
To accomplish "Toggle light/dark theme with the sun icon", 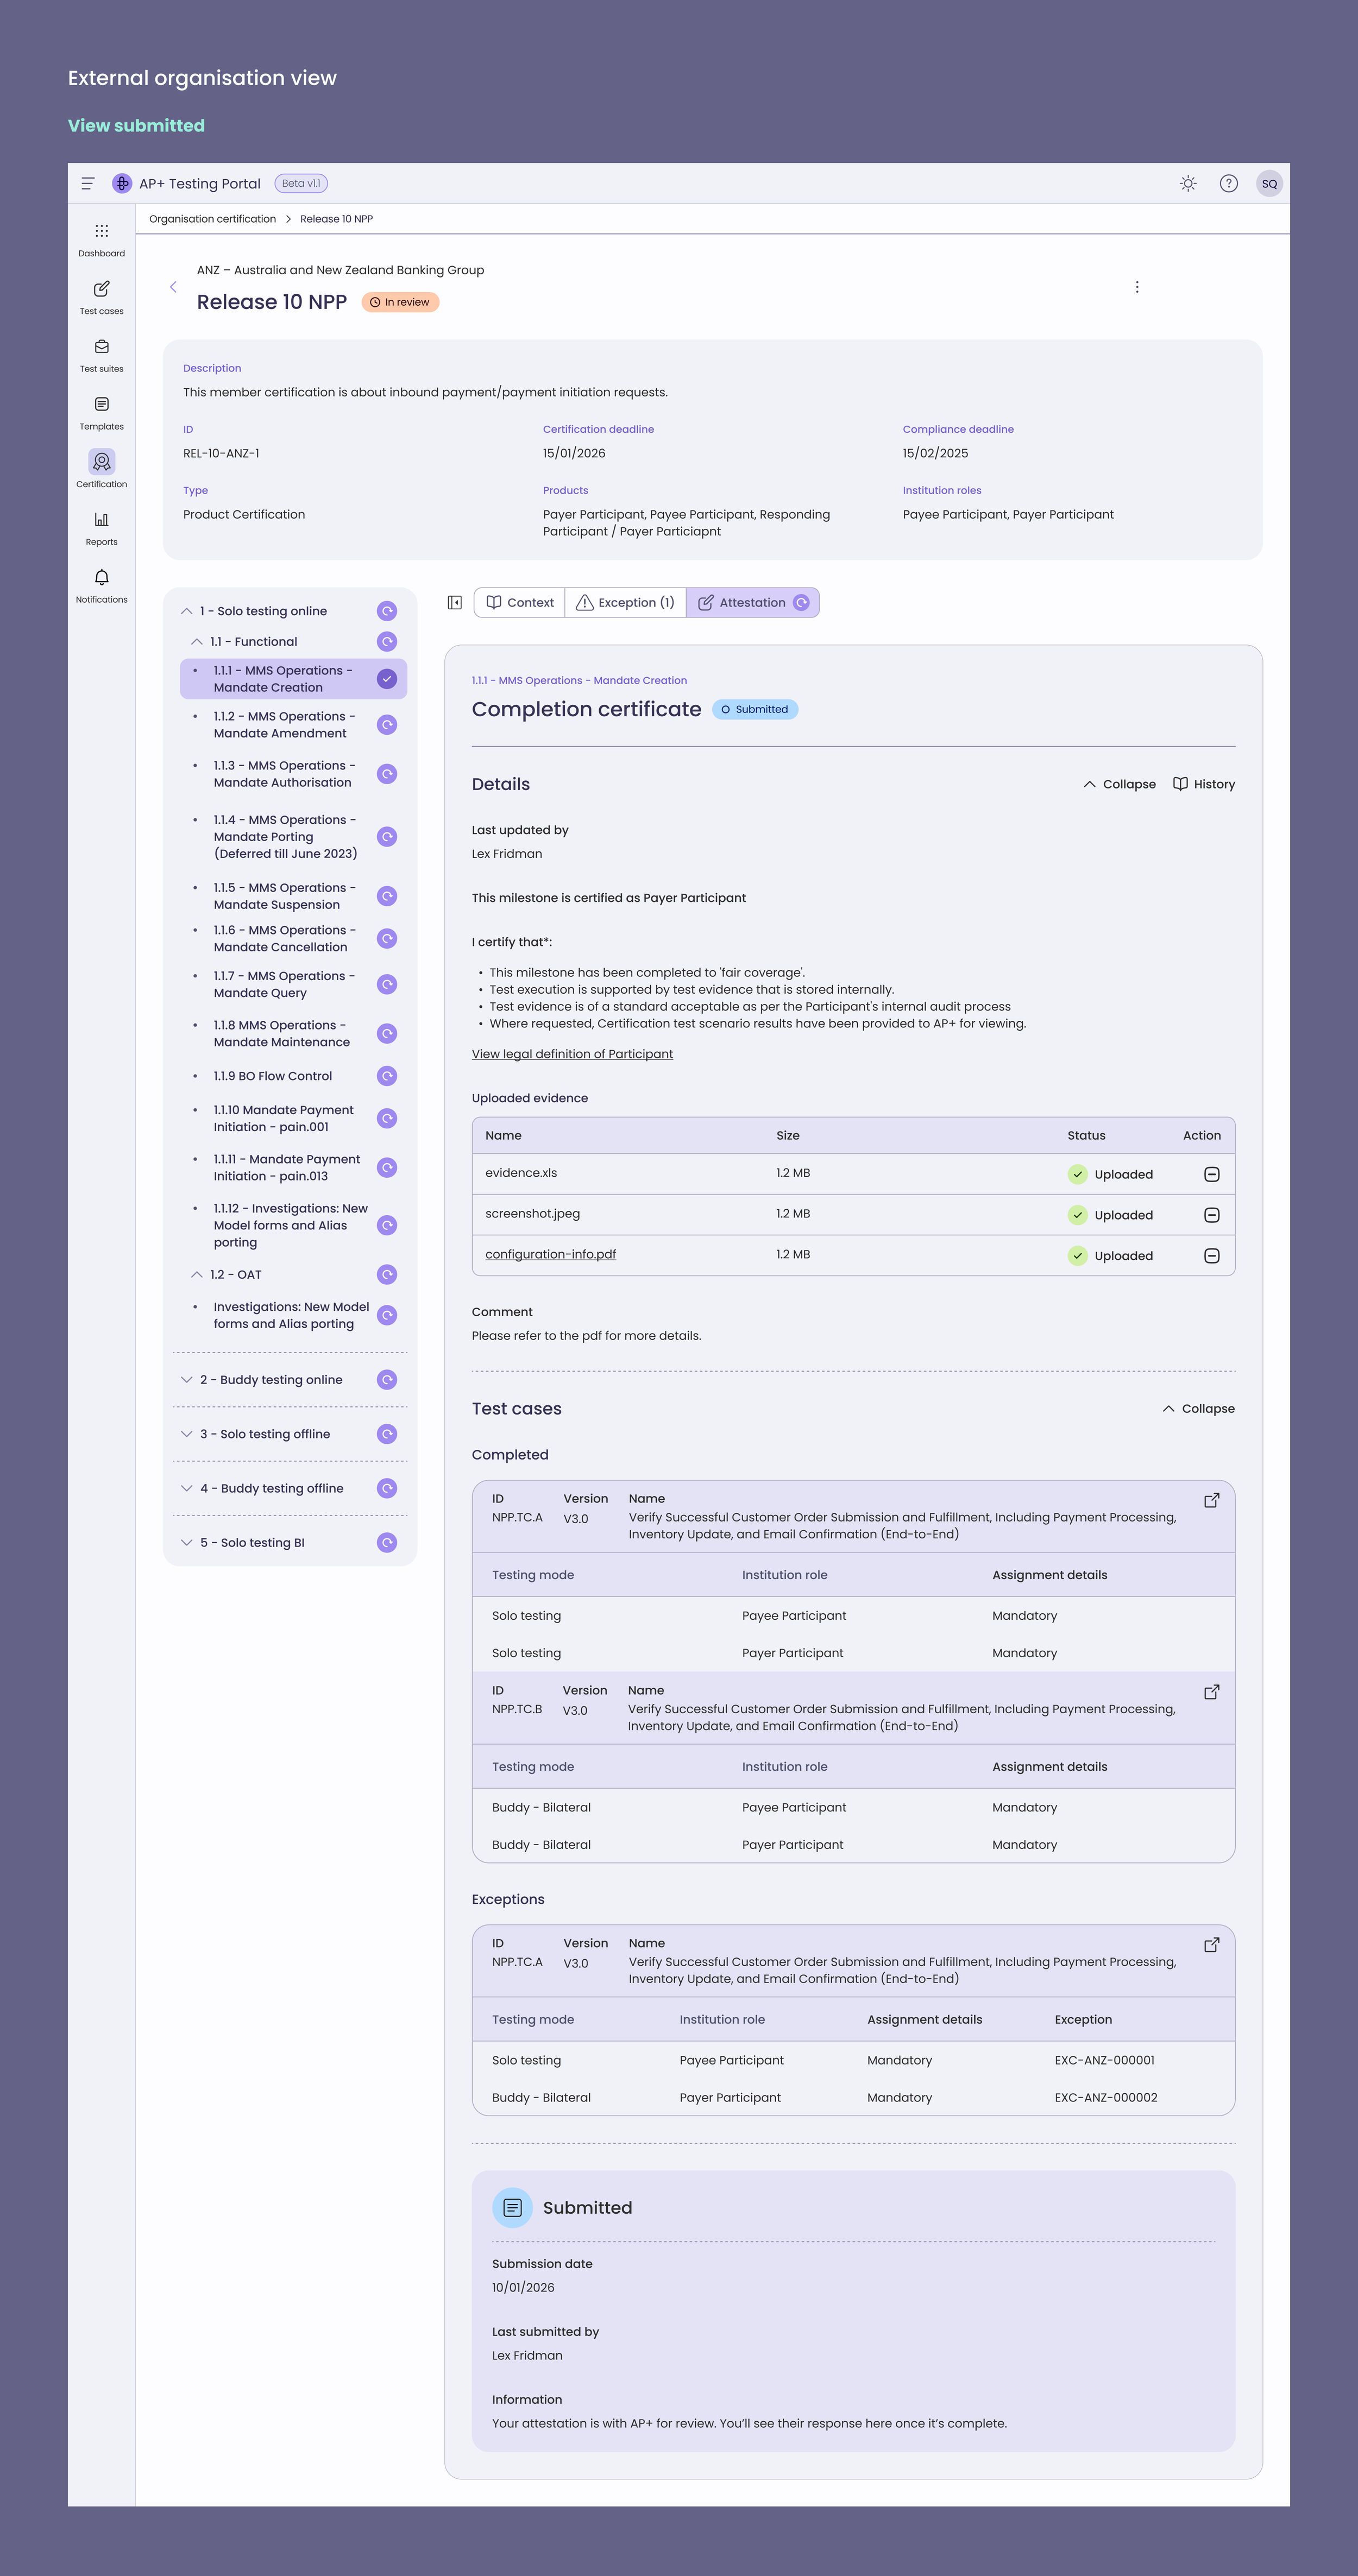I will (x=1187, y=183).
